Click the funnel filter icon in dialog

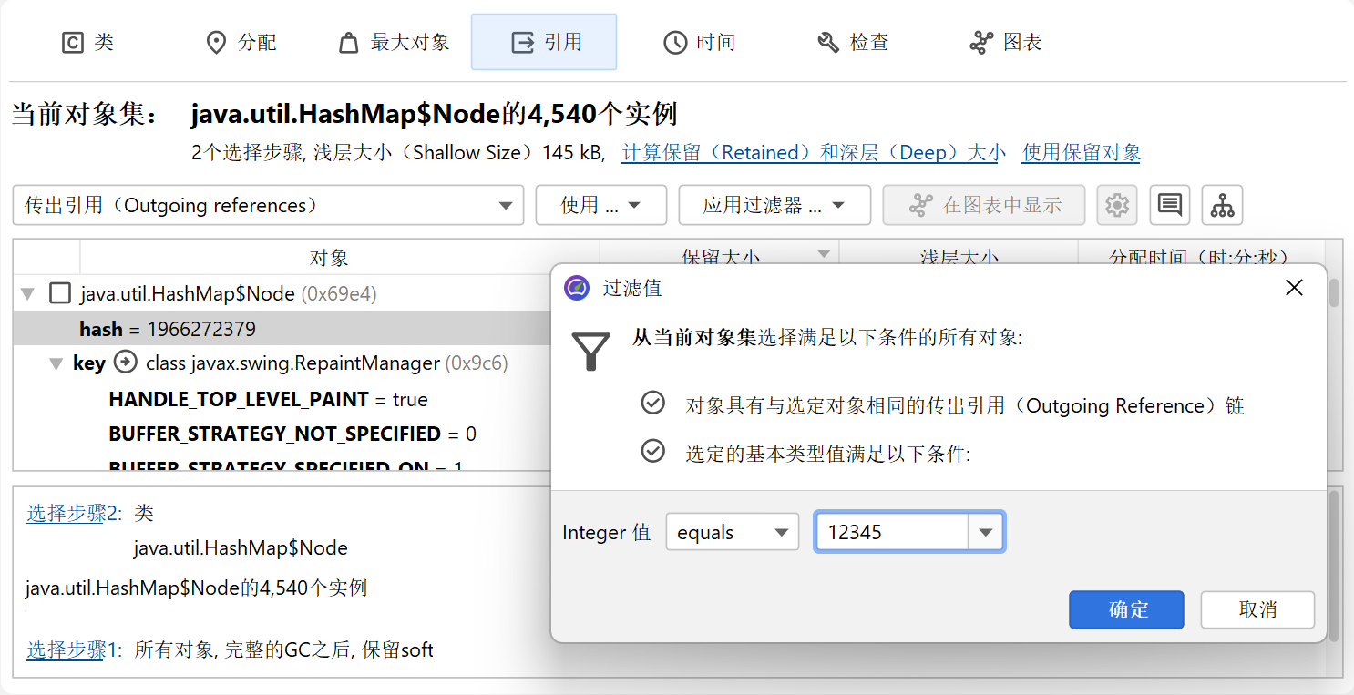coord(590,352)
